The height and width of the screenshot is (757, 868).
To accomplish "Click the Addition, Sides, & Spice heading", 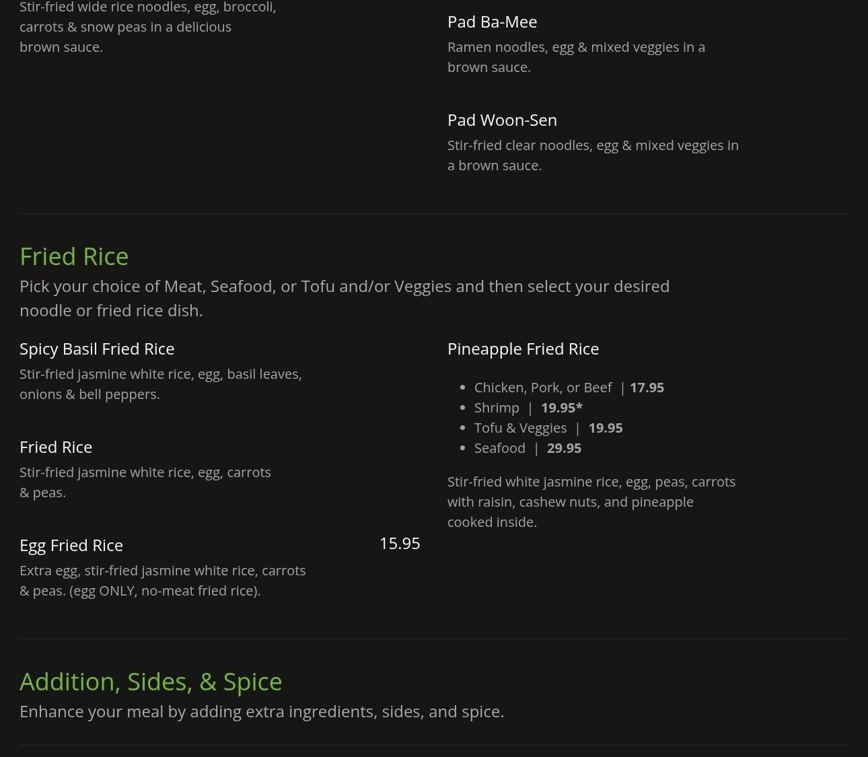I will [x=151, y=682].
